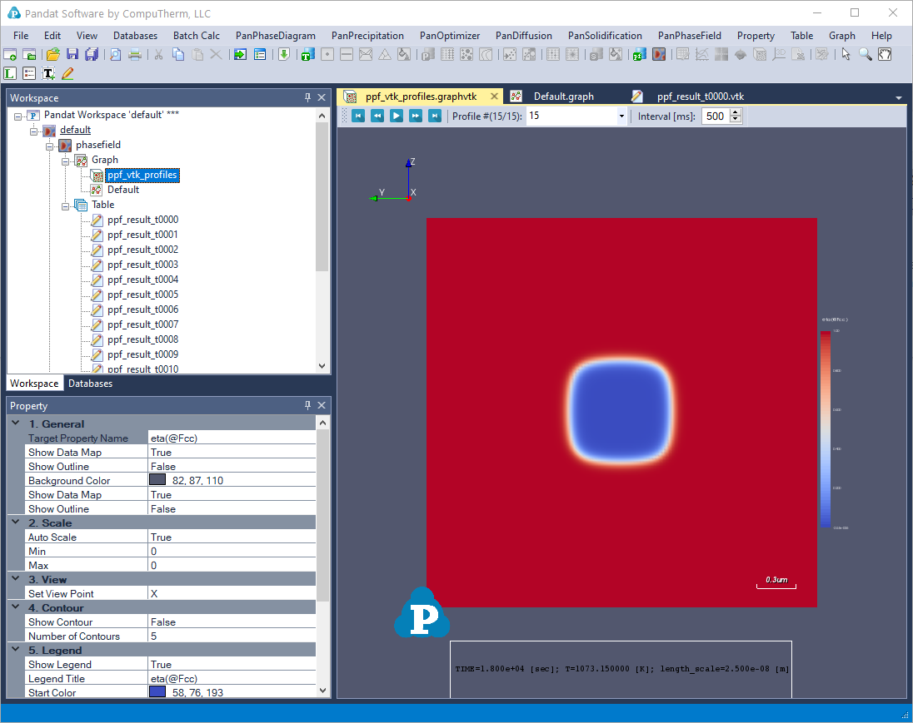Image resolution: width=913 pixels, height=723 pixels.
Task: Open the Profile # dropdown
Action: point(621,116)
